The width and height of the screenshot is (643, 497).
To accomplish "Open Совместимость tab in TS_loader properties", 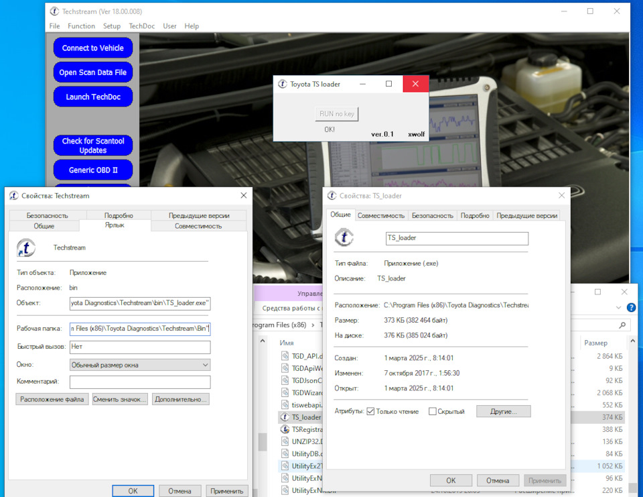I will pos(381,215).
